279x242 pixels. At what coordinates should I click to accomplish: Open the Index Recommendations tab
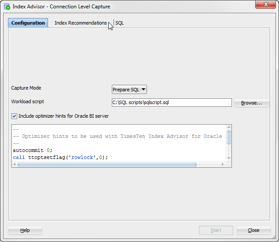coord(81,23)
